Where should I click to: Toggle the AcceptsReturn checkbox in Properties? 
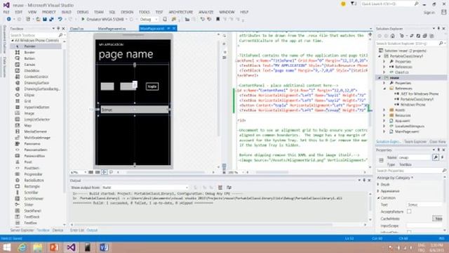(409, 212)
